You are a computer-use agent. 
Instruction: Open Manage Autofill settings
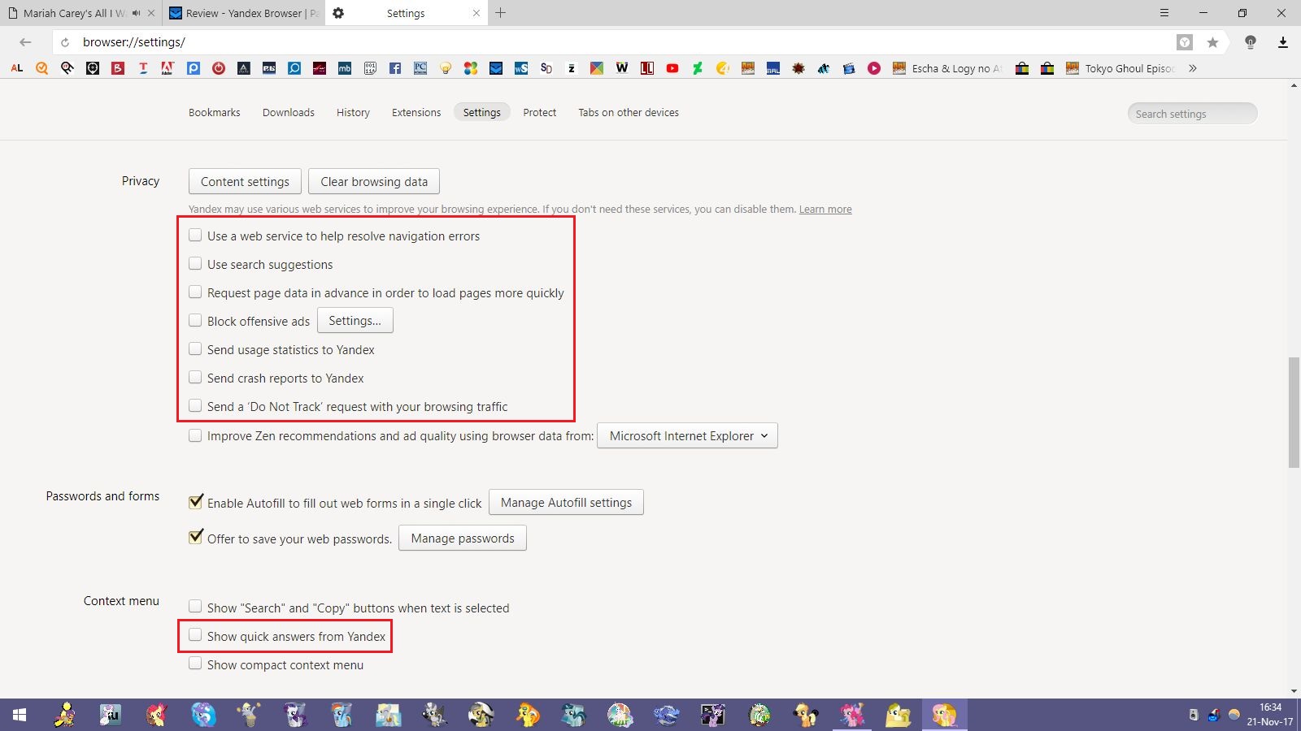[x=566, y=503]
